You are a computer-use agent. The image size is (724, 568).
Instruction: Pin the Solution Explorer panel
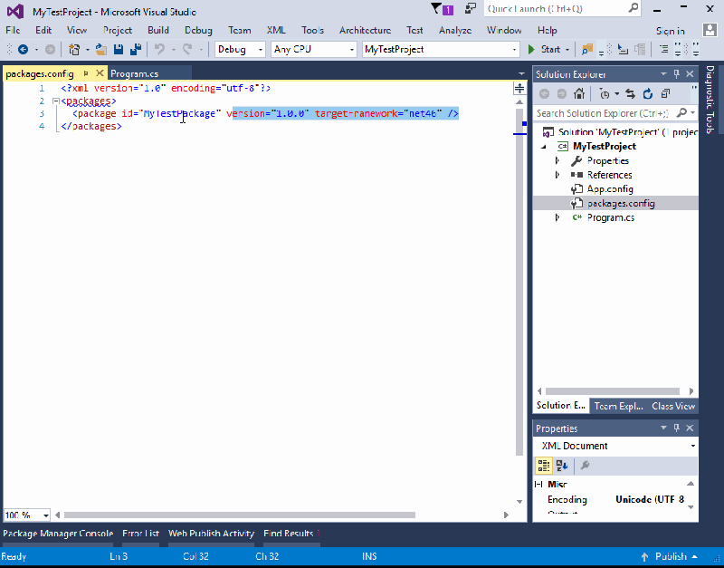pos(676,73)
